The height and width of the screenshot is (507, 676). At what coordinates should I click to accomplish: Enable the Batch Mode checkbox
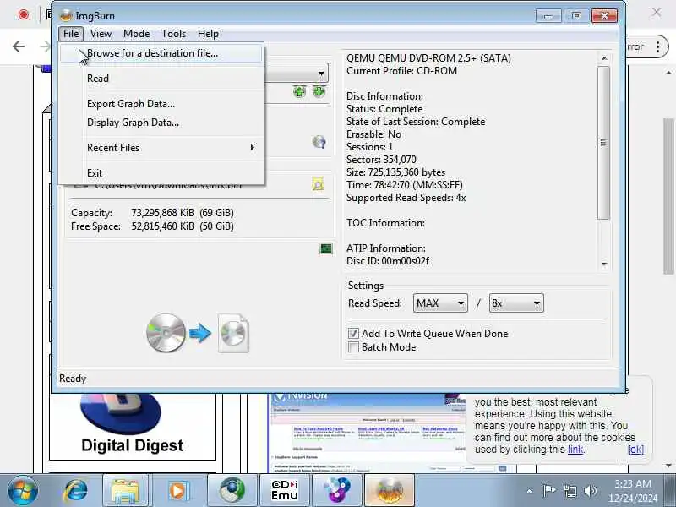(x=353, y=347)
